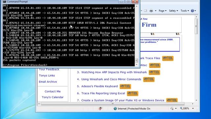Click the popup blocker status bar icon

pyautogui.click(x=100, y=108)
